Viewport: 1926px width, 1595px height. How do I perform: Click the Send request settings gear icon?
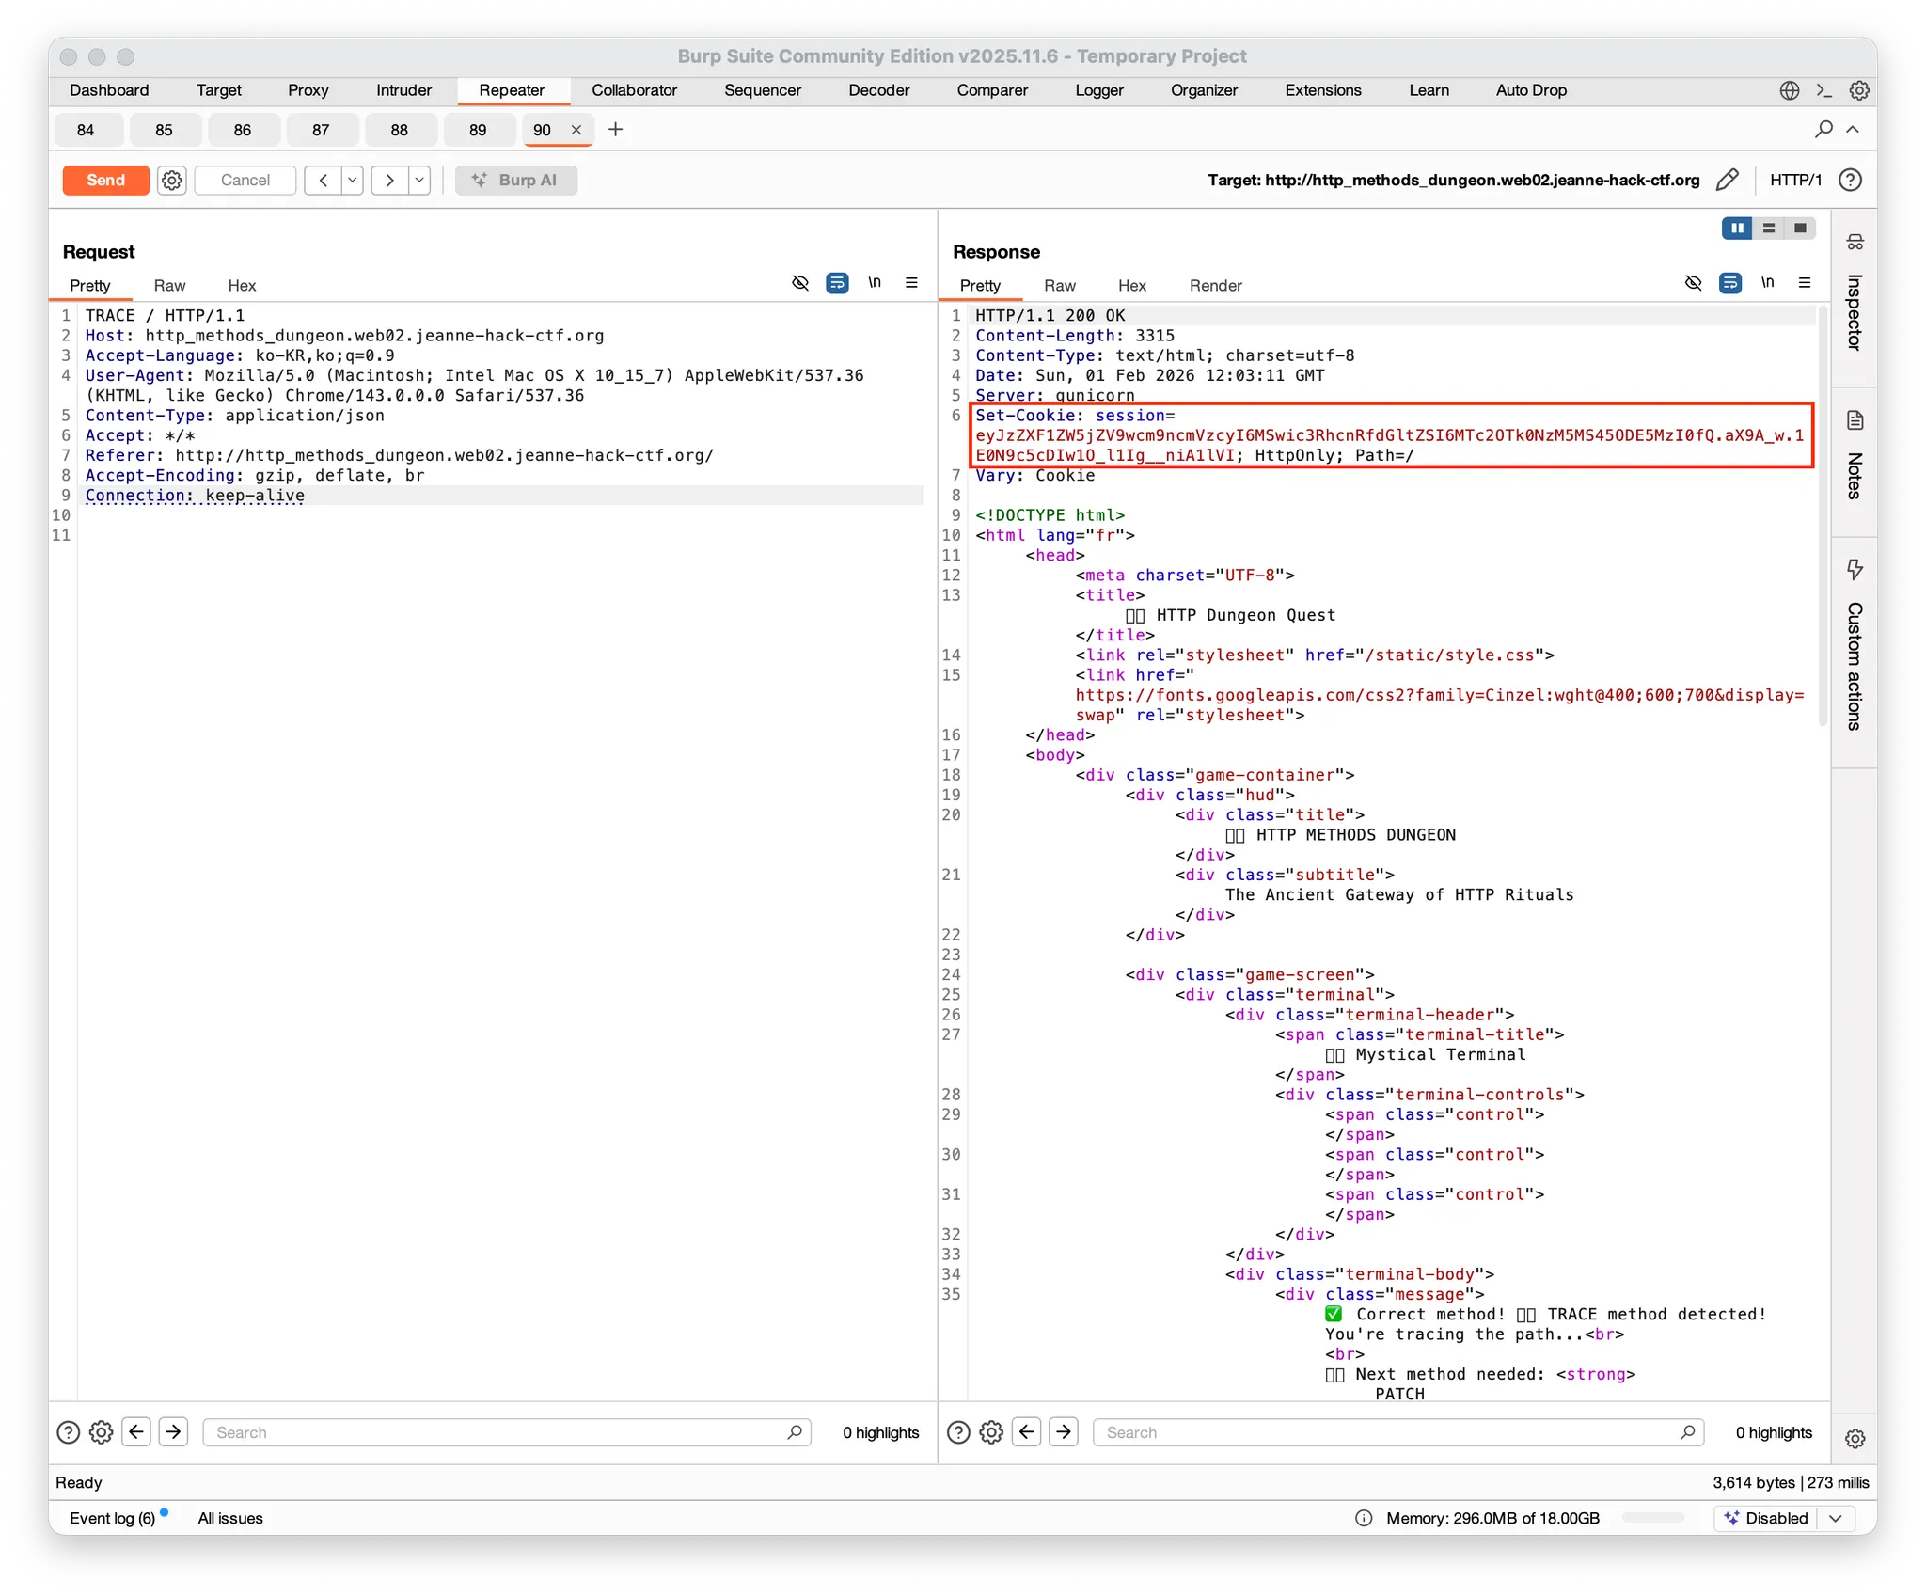click(171, 180)
